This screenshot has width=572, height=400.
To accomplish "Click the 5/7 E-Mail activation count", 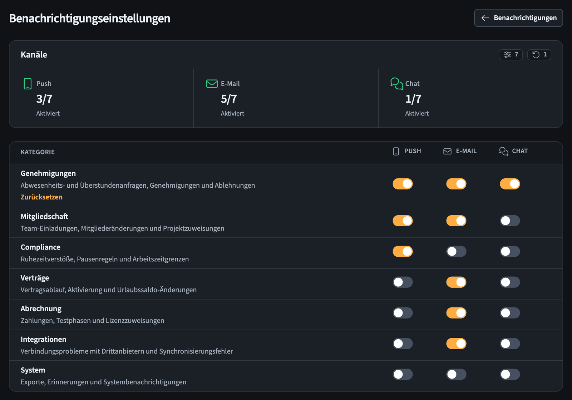I will 229,99.
